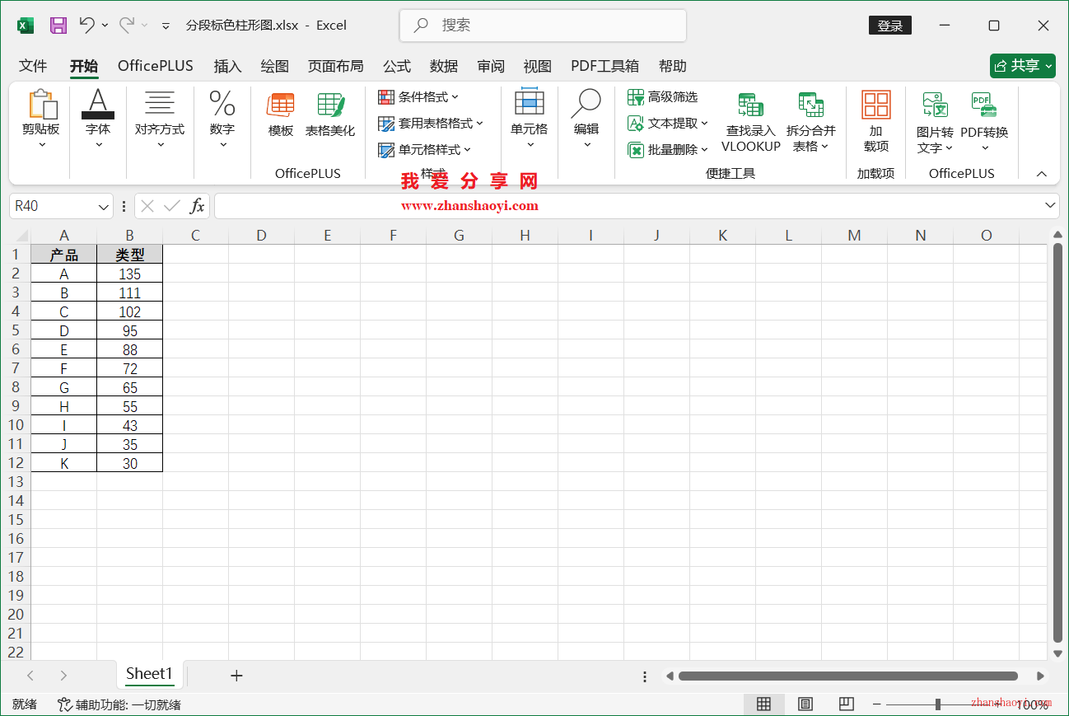The image size is (1069, 716).
Task: Switch to 页面布局 view in status bar
Action: tap(805, 704)
